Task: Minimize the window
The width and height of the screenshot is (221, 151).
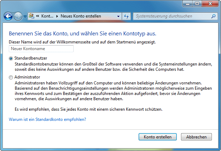Action: (x=187, y=4)
